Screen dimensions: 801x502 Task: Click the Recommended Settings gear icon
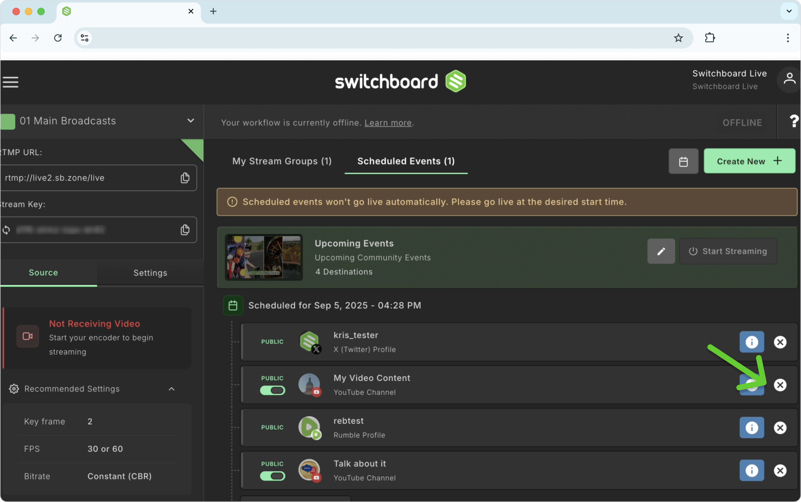coord(14,389)
